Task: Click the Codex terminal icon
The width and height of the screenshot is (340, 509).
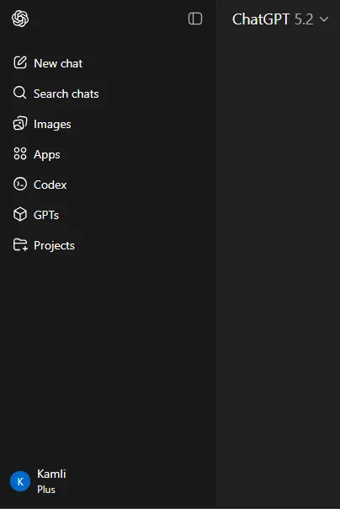Action: (20, 184)
